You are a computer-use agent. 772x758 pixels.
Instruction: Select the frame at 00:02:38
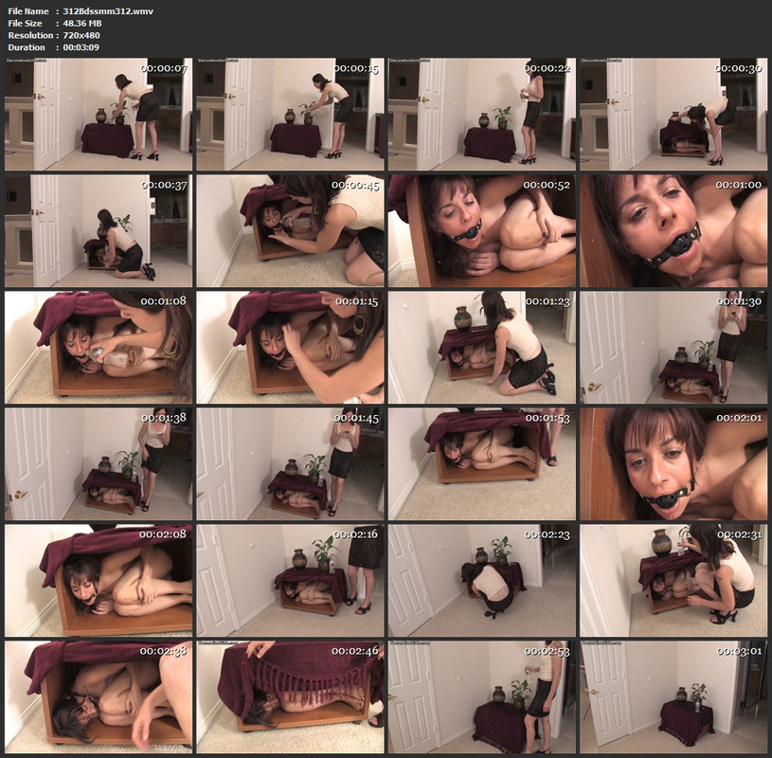point(99,696)
